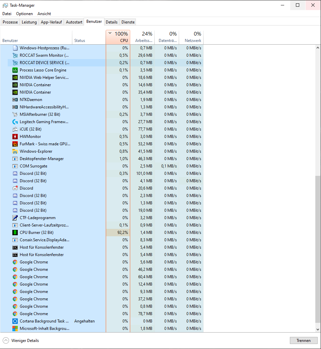Image resolution: width=321 pixels, height=349 pixels.
Task: Click the Weniger Details label
Action: tap(25, 341)
